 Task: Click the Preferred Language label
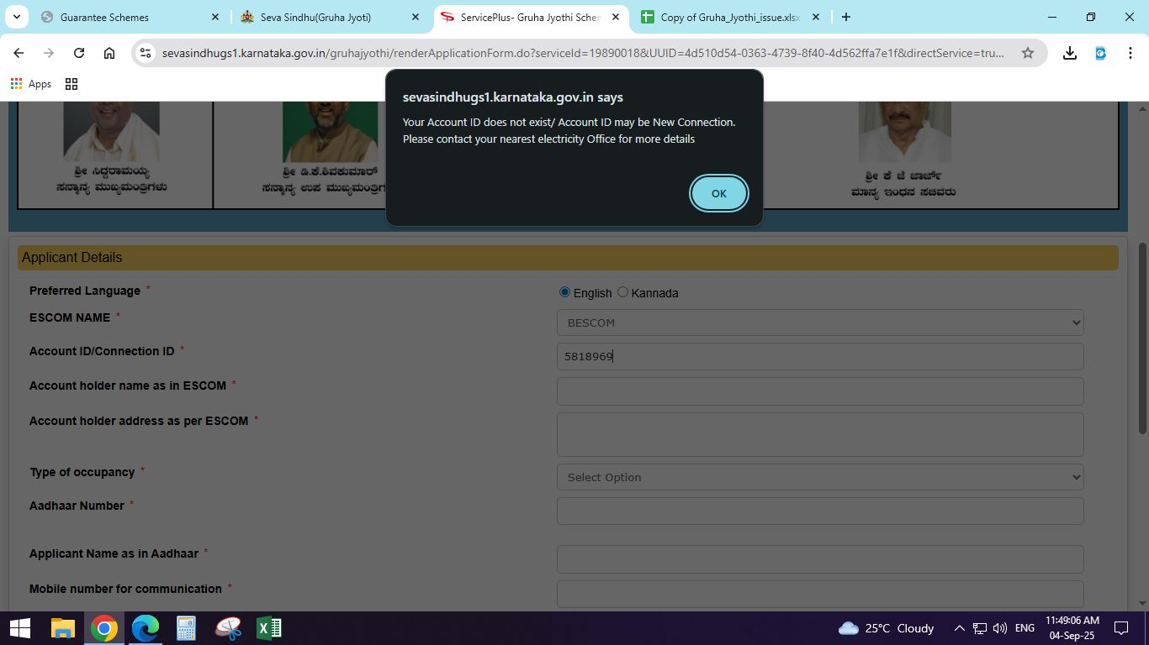coord(85,291)
